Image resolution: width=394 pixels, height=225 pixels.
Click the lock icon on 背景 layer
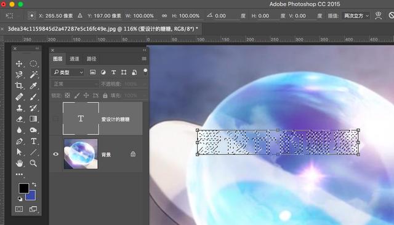(133, 154)
